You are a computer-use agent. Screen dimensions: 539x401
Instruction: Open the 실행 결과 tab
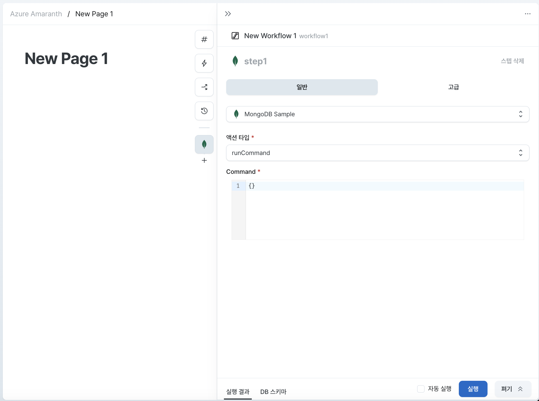point(238,391)
